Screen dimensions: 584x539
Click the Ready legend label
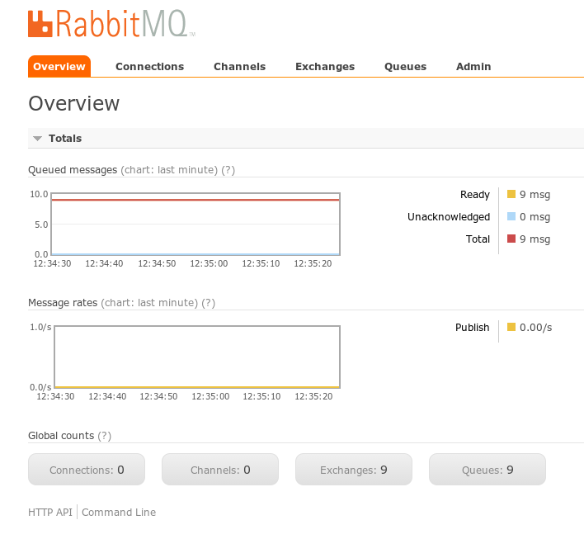point(475,195)
